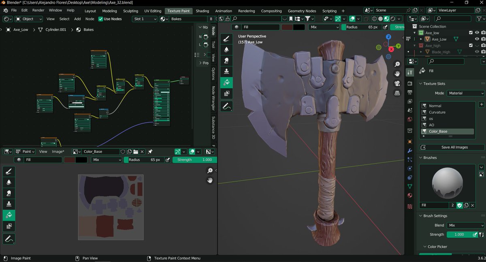Screen dimensions: 486x262
Task: Select the Normal texture slot
Action: [448, 106]
